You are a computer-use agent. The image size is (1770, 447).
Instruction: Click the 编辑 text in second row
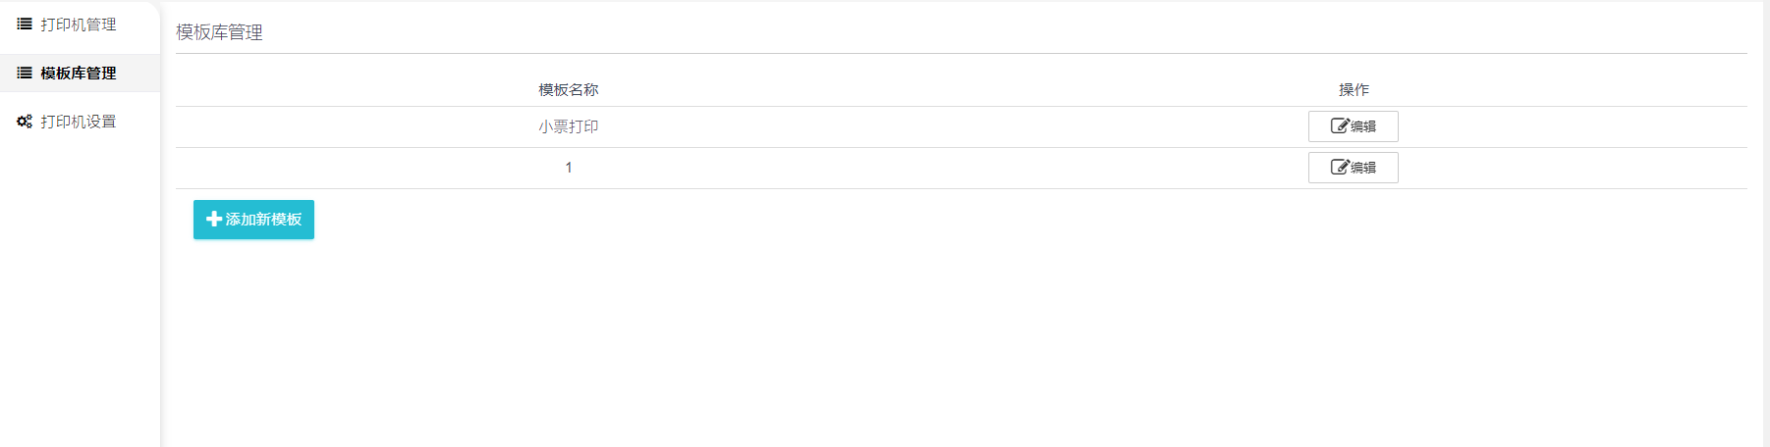click(x=1363, y=168)
